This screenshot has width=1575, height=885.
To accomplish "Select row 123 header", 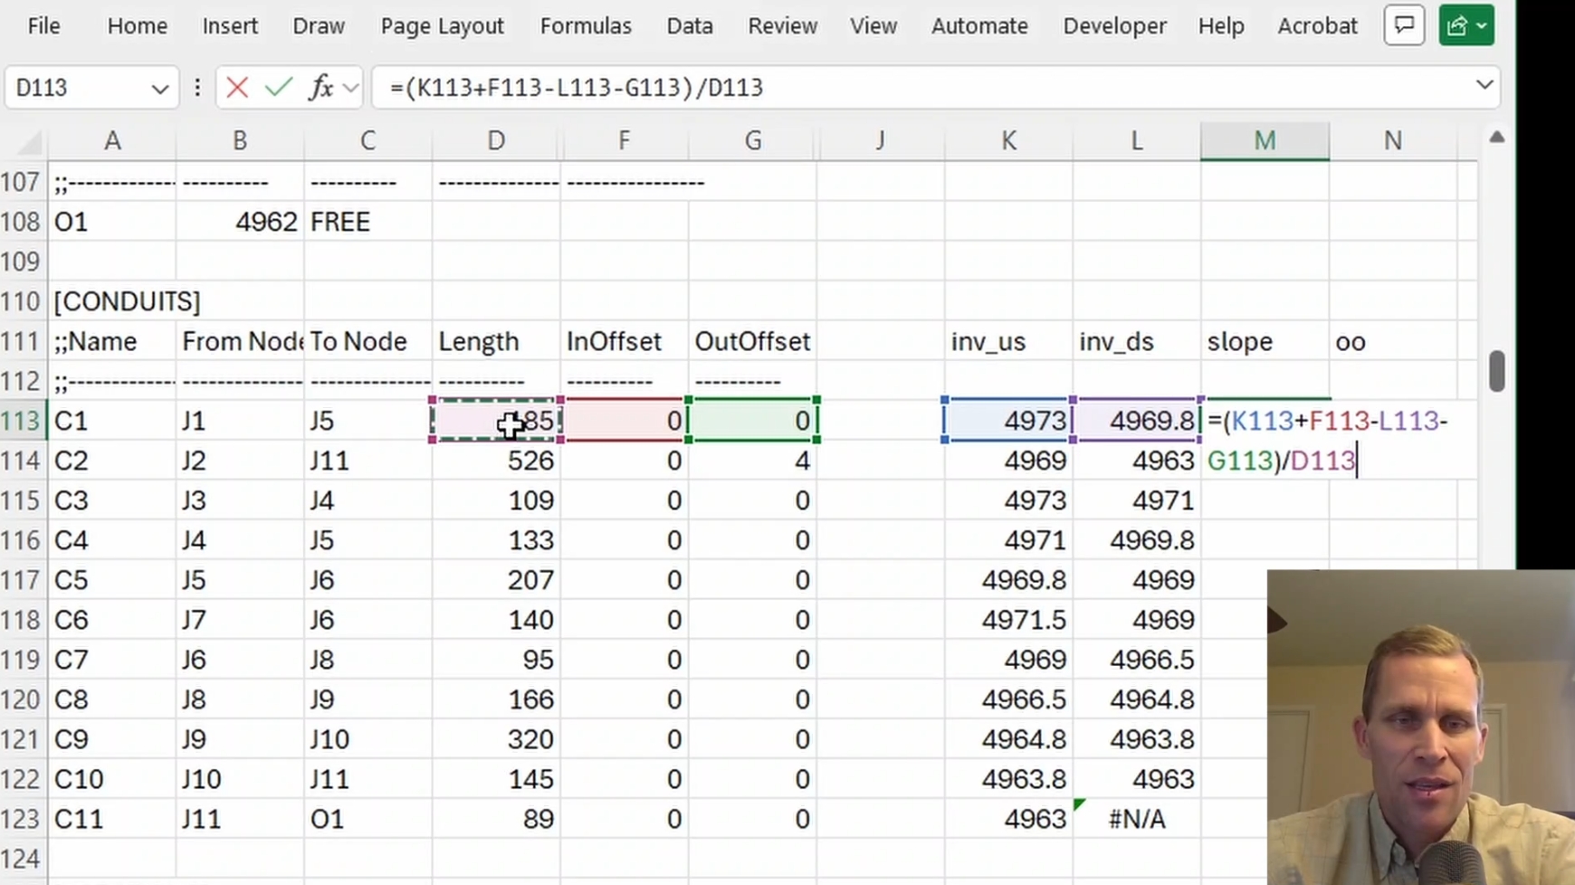I will (23, 819).
